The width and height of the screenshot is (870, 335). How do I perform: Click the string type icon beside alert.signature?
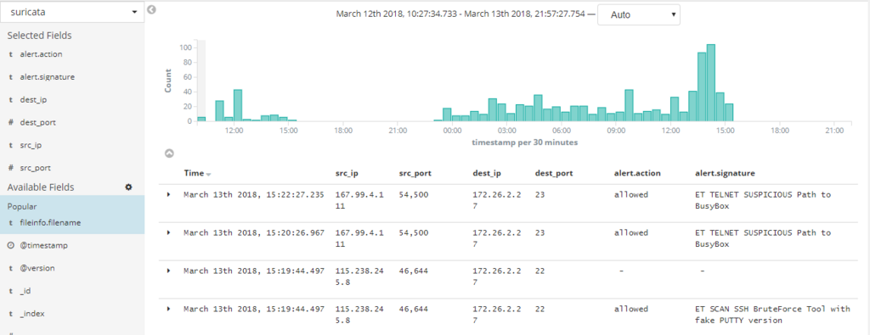point(10,77)
